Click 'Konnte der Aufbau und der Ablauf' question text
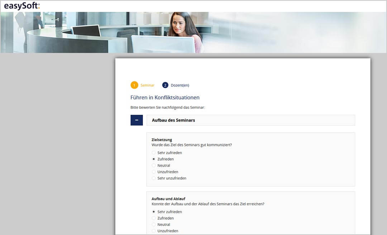The width and height of the screenshot is (387, 235). pyautogui.click(x=208, y=204)
